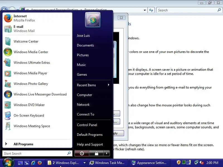Click the user account picture in Start menu
Viewport: 223px width, 167px height.
(x=93, y=20)
